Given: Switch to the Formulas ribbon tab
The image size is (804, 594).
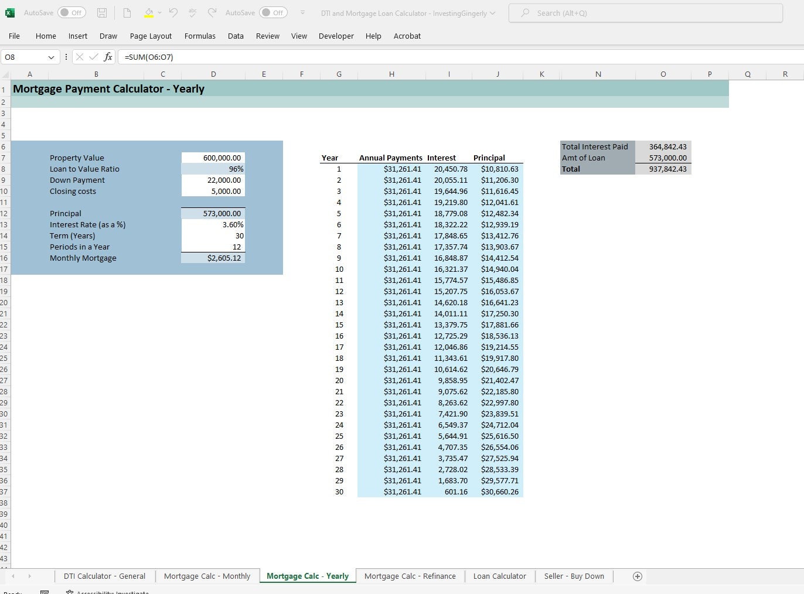Looking at the screenshot, I should [x=200, y=36].
